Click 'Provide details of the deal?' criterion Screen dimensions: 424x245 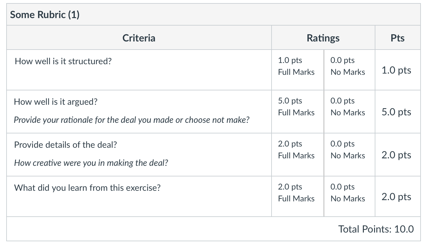65,145
